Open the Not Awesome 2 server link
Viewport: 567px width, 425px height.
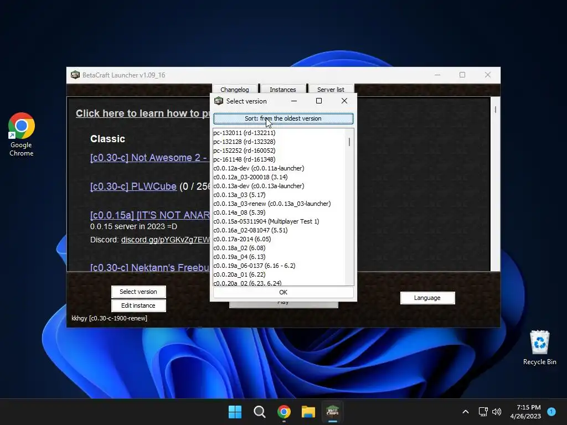tap(150, 158)
